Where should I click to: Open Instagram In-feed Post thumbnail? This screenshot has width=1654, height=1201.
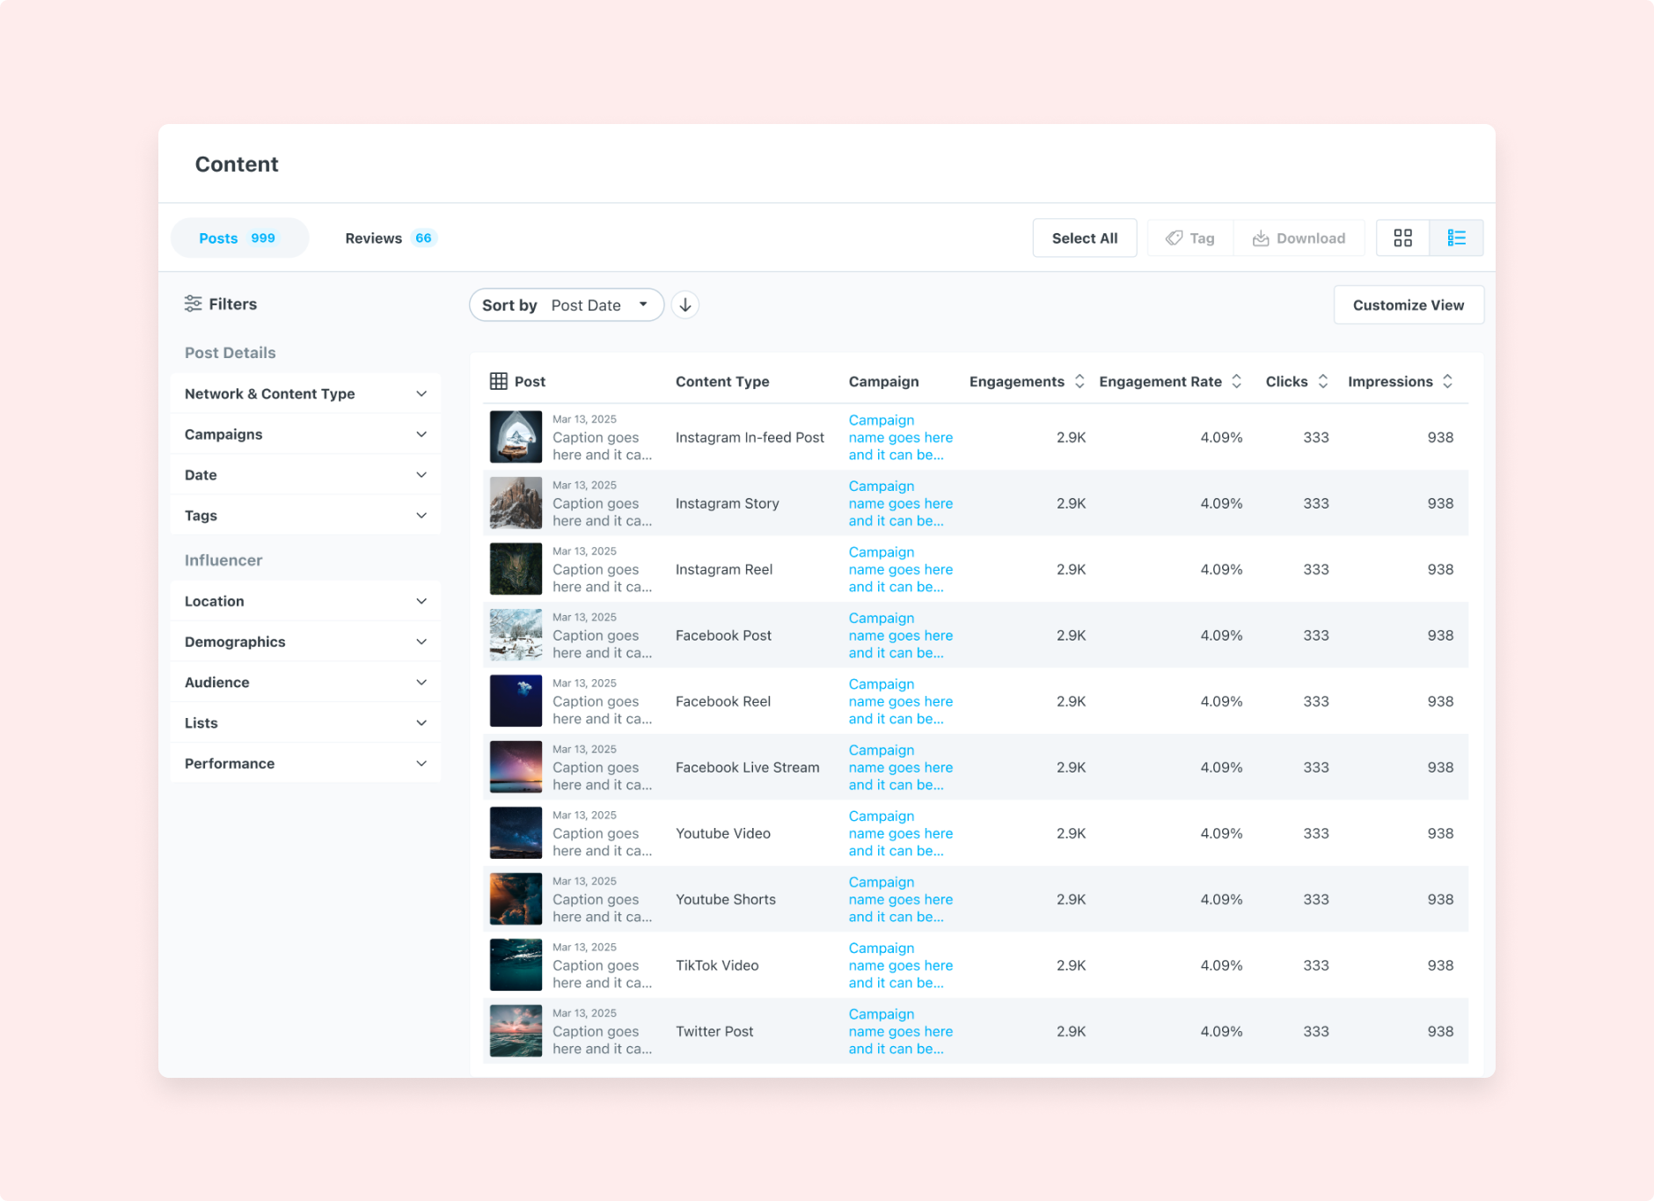(x=516, y=436)
